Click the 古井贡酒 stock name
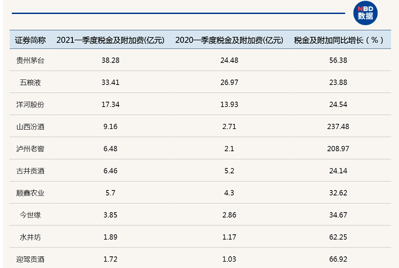The image size is (399, 268). point(30,171)
